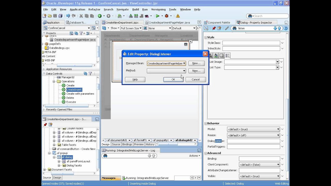Click the filter icon in the Projects panel
Image resolution: width=331 pixels, height=186 pixels.
[x=81, y=33]
